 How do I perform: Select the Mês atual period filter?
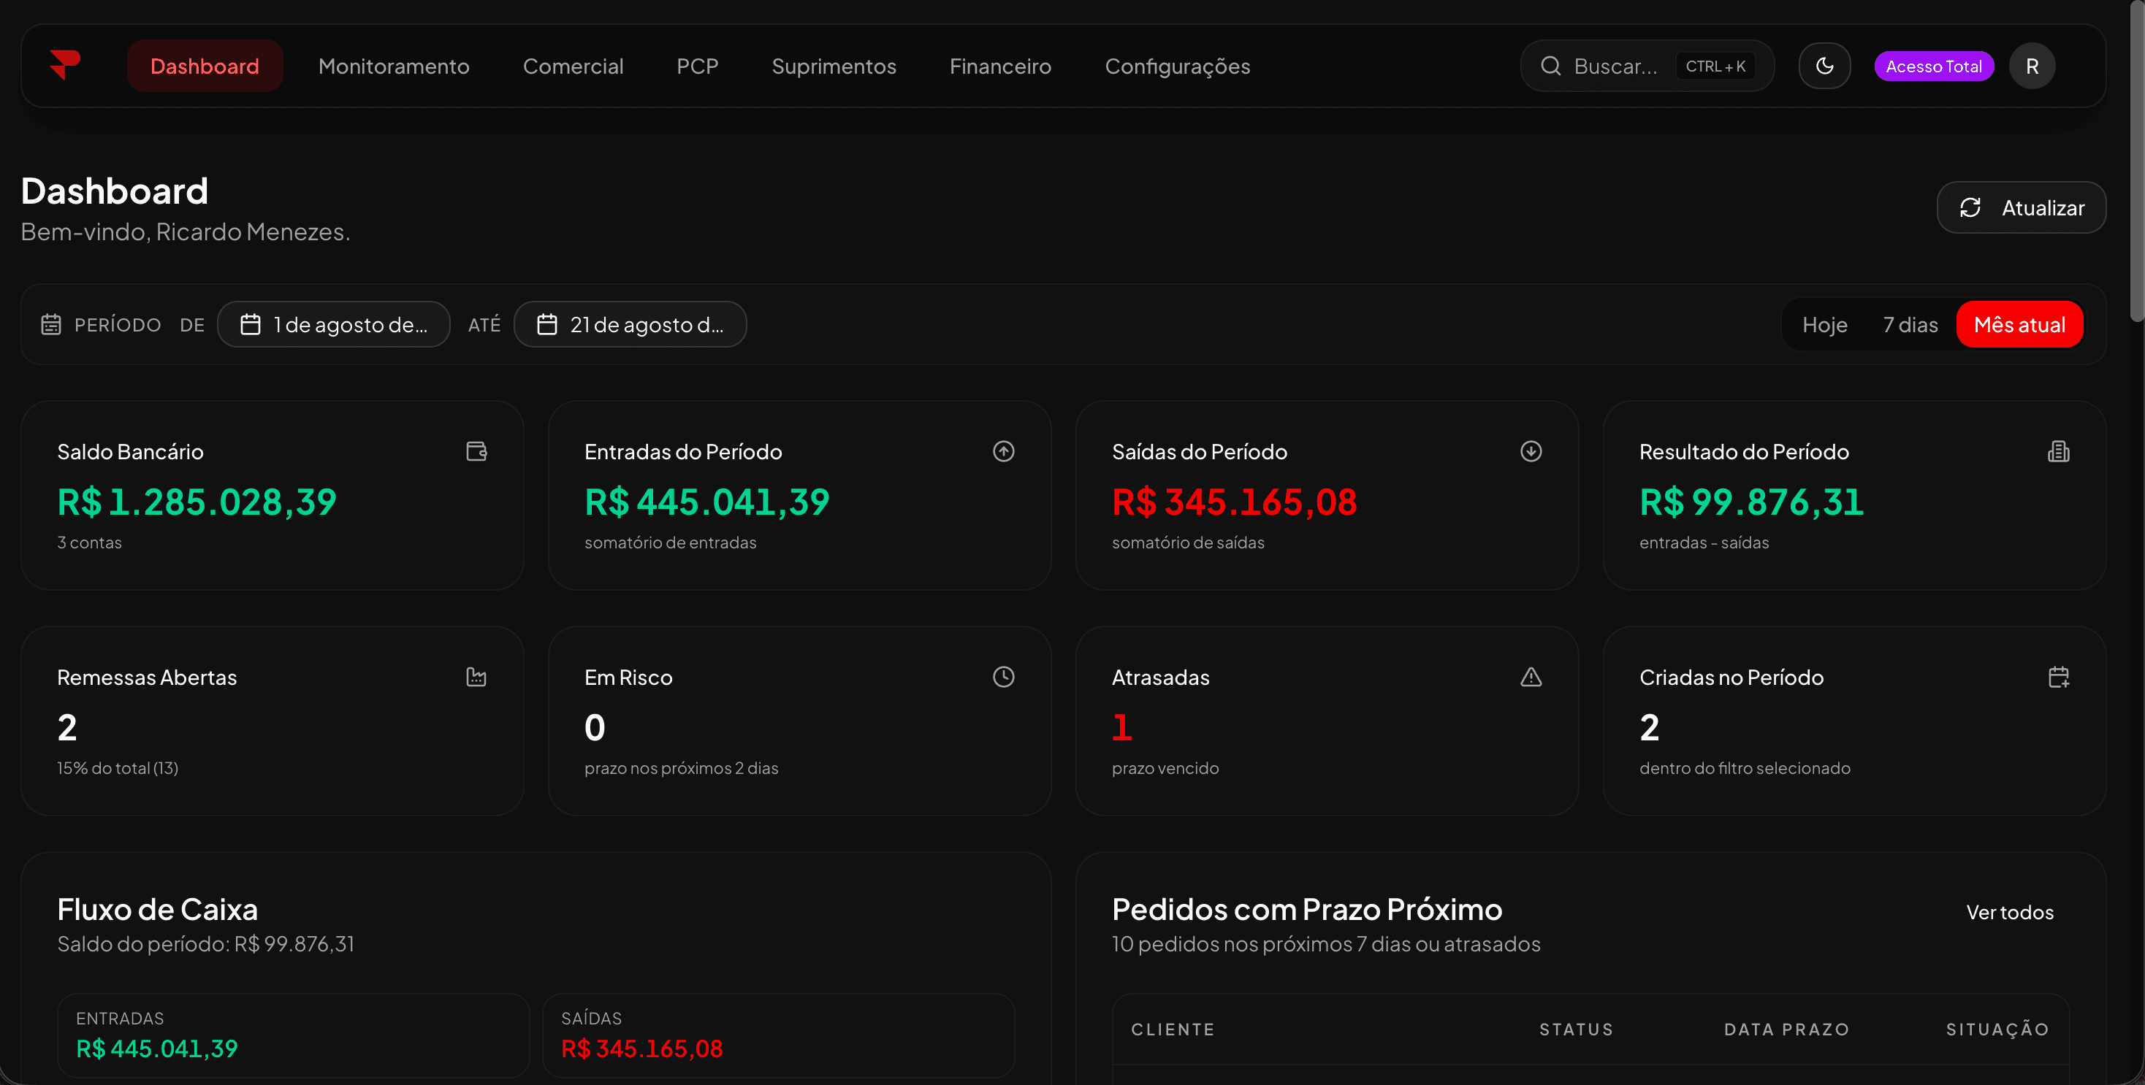pyautogui.click(x=2019, y=323)
